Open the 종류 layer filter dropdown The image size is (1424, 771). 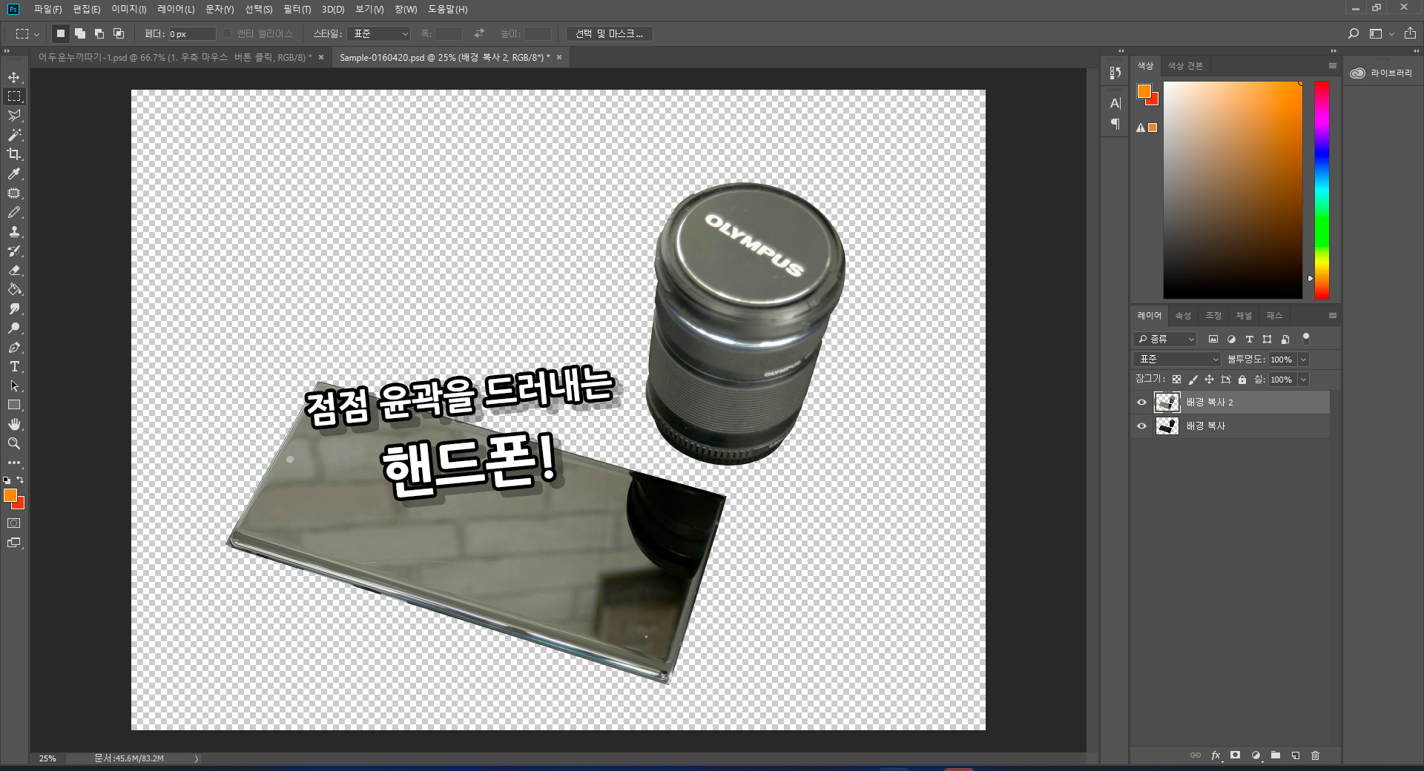click(1165, 339)
